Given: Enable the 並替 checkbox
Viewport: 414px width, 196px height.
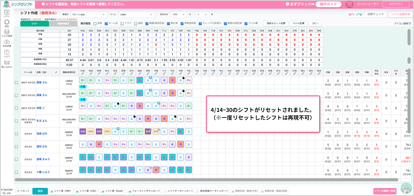Looking at the screenshot, I should coord(95,24).
